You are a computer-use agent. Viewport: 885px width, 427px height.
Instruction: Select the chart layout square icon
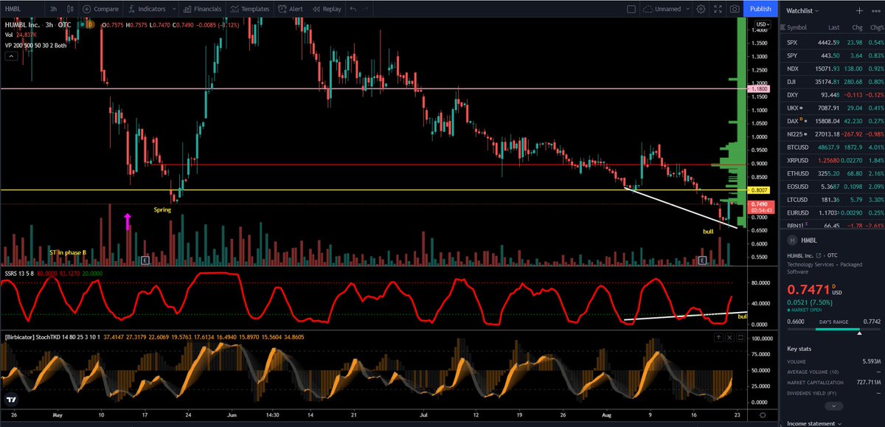[631, 9]
